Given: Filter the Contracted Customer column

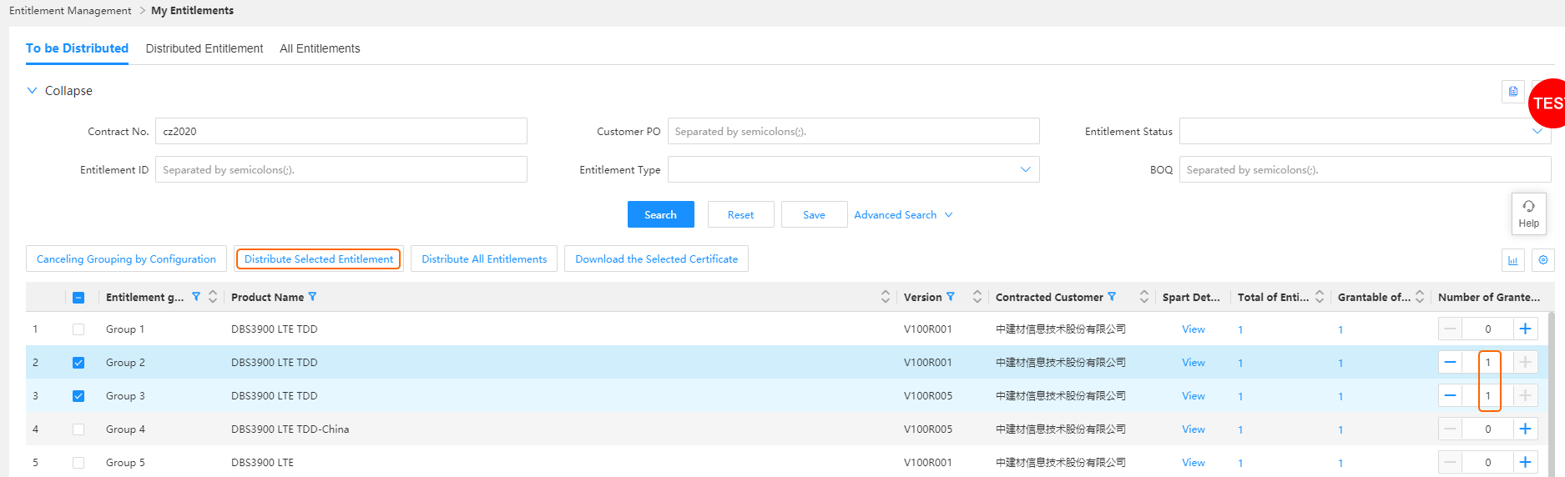Looking at the screenshot, I should click(1112, 297).
